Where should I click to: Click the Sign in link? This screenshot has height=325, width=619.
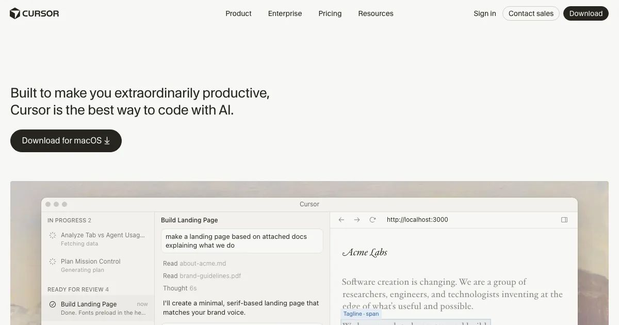click(x=485, y=13)
